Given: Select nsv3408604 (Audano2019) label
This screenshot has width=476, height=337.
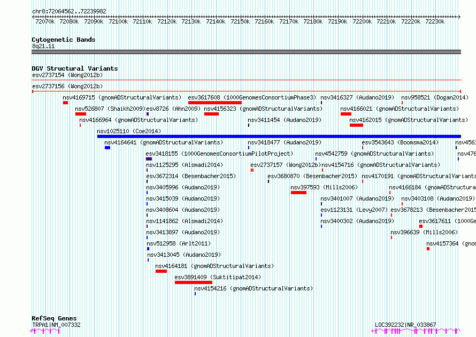Looking at the screenshot, I should tap(183, 210).
